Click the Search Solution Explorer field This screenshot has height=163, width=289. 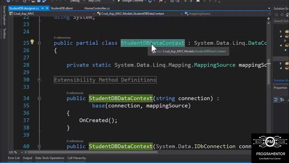281,21
